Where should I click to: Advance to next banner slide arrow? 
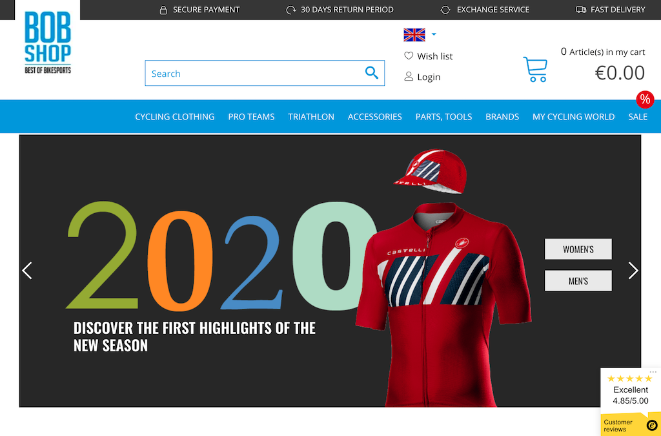click(633, 271)
